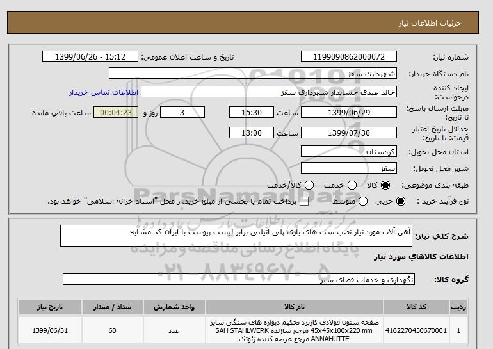The width and height of the screenshot is (493, 349).
Task: Click the quantity cell 60
Action: coord(112,330)
